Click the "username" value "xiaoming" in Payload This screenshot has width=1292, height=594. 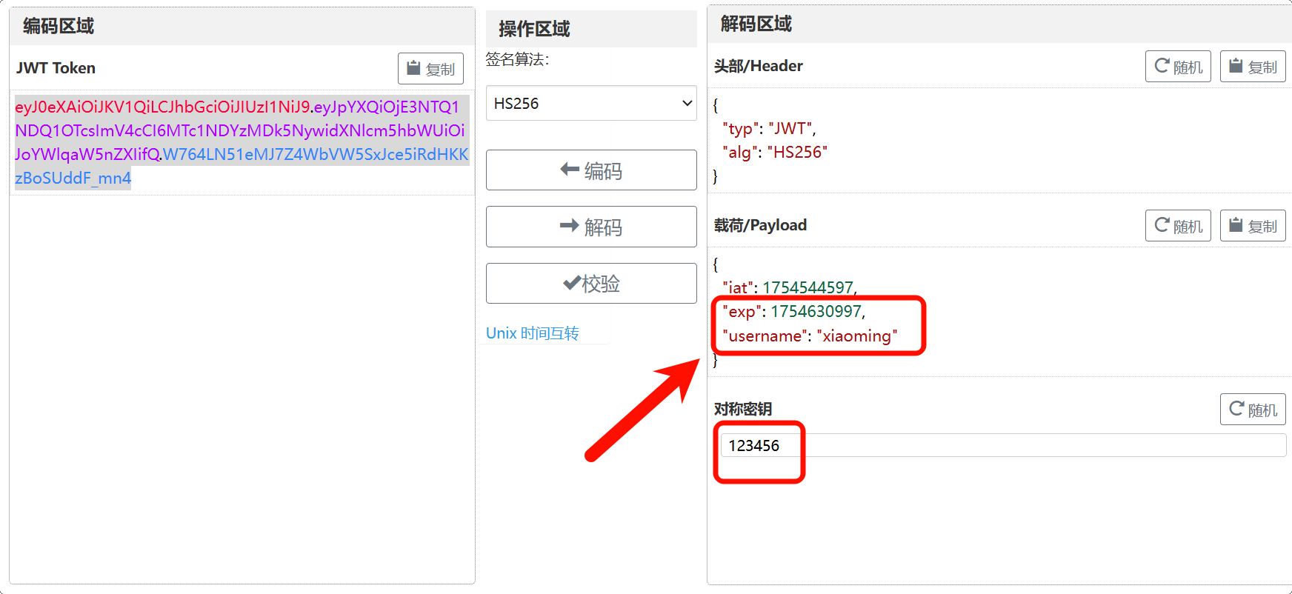click(x=856, y=336)
